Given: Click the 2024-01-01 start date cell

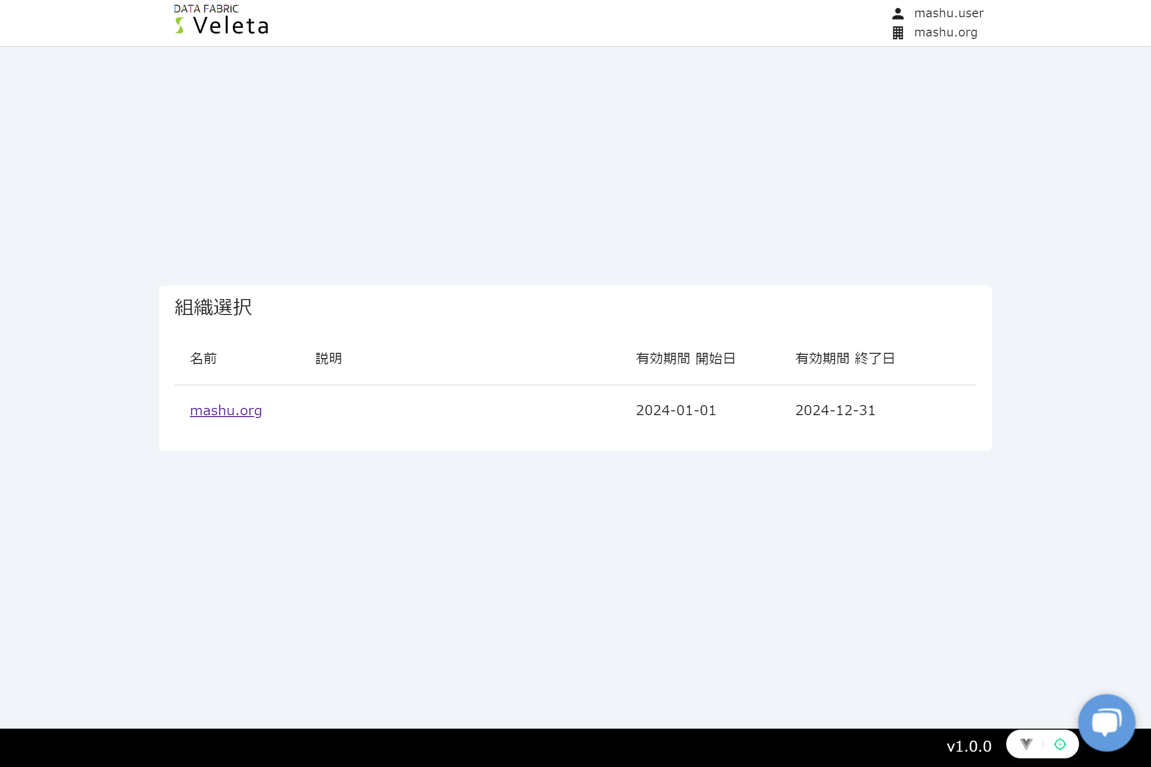Looking at the screenshot, I should (676, 410).
